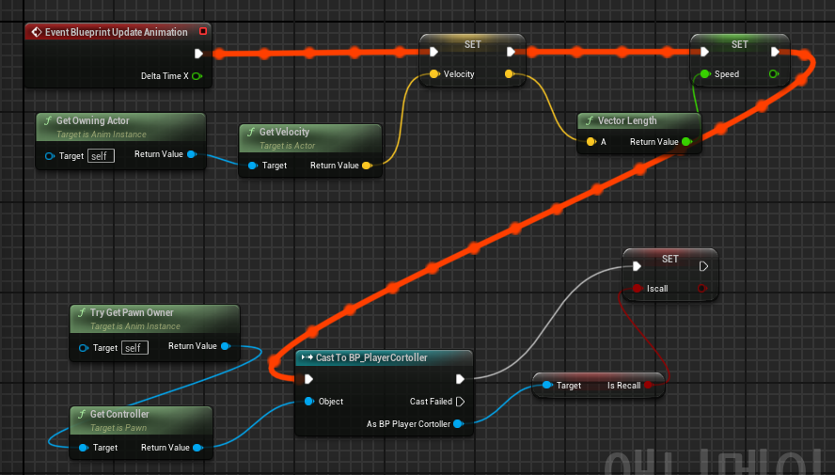Viewport: 835px width, 475px height.
Task: Click the Target pin on Is Recall node
Action: pyautogui.click(x=547, y=385)
